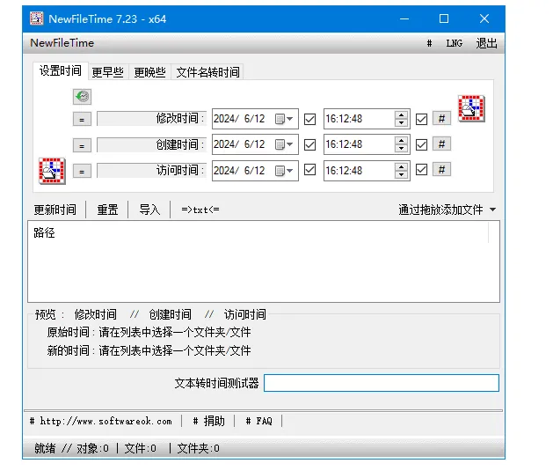Viewport: 553px width, 471px height.
Task: Switch to the 文件名转时间 tab
Action: [207, 72]
